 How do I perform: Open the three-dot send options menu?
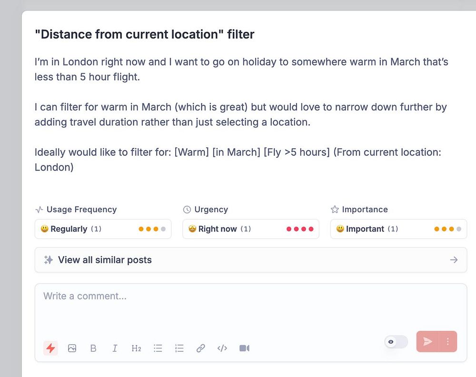[x=448, y=341]
